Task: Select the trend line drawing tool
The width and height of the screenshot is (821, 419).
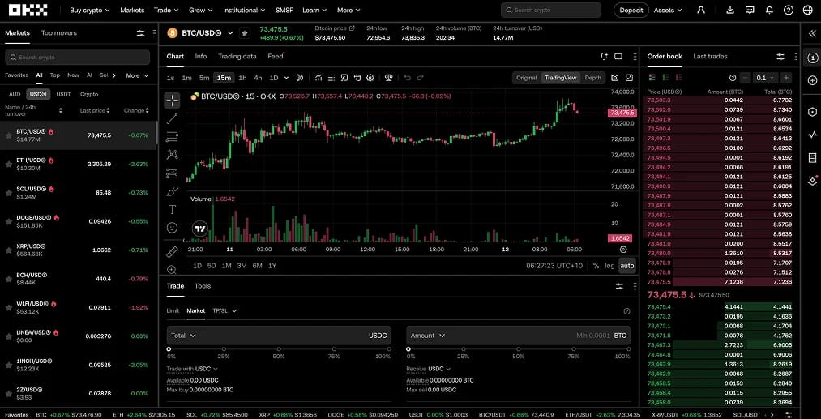Action: tap(172, 118)
